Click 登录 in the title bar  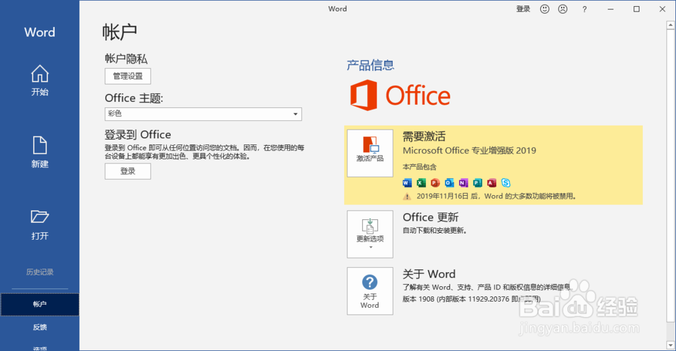click(523, 9)
